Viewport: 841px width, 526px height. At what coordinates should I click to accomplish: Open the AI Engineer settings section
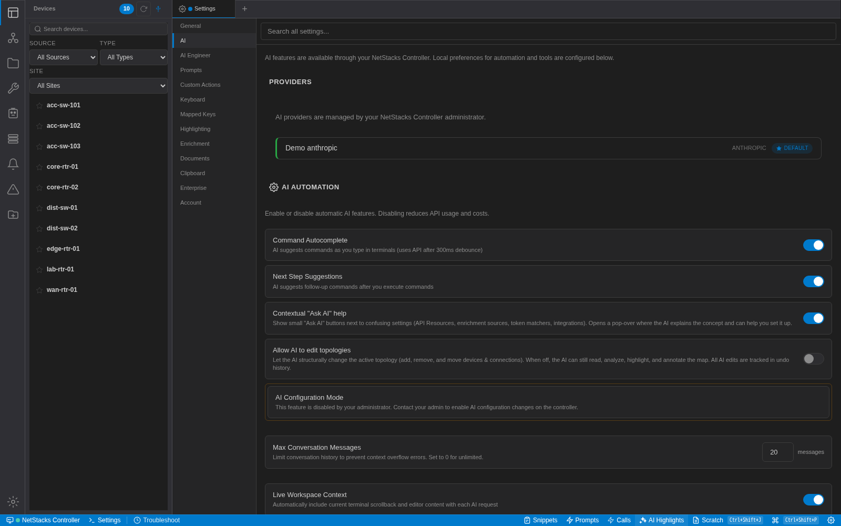[214, 55]
